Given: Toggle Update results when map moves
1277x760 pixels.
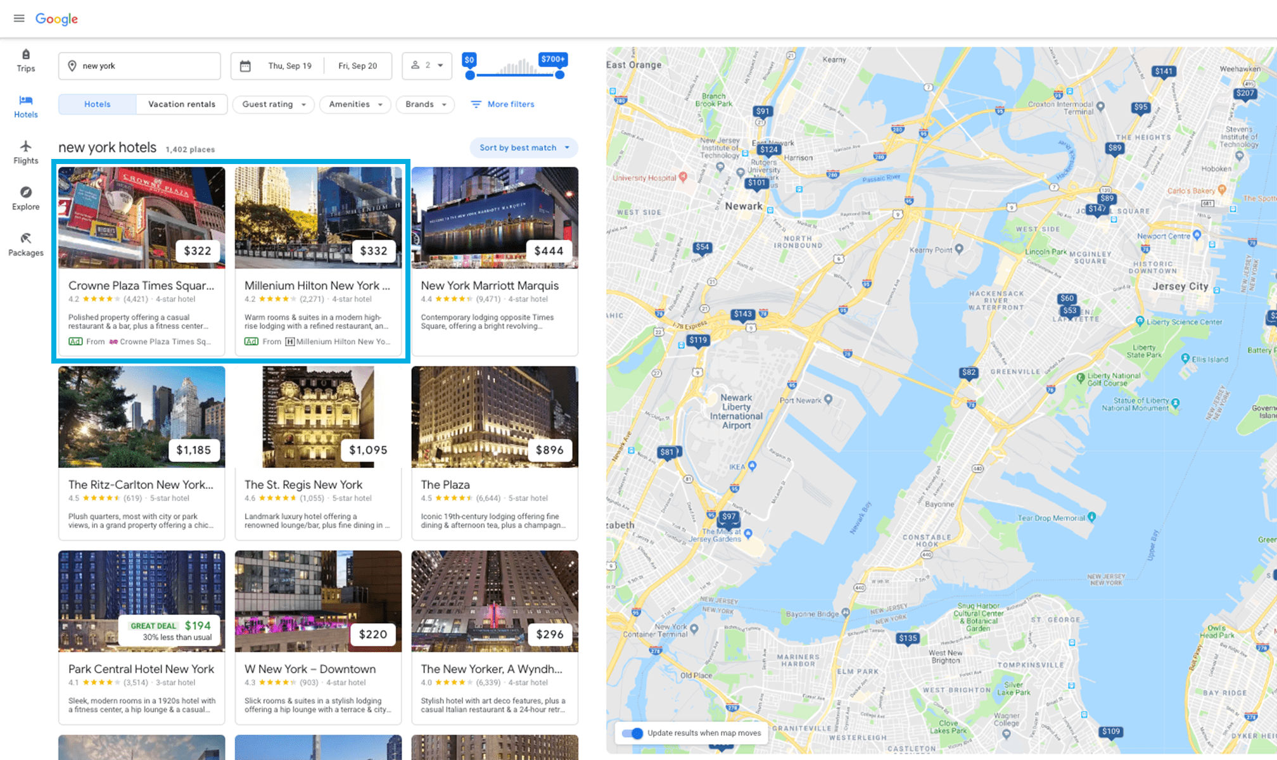Looking at the screenshot, I should [632, 733].
